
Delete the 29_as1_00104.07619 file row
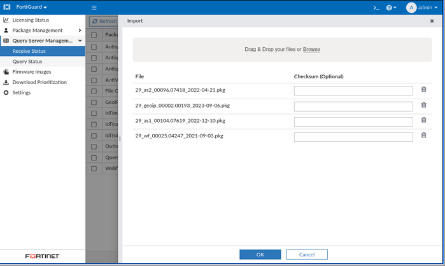[424, 120]
